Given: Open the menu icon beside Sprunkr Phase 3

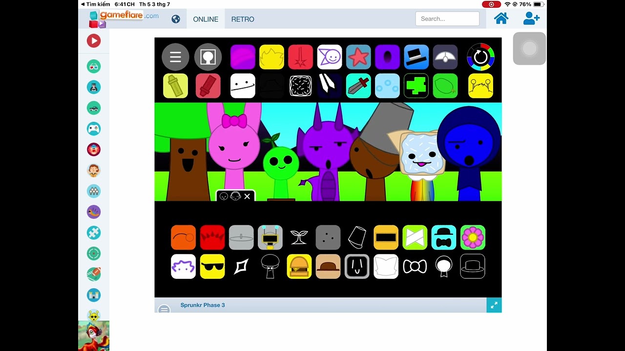Looking at the screenshot, I should [164, 310].
